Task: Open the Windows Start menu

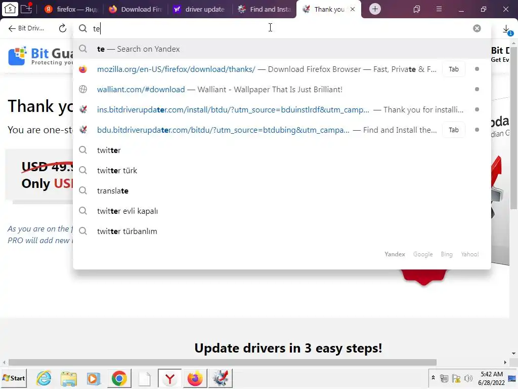Action: click(x=14, y=378)
